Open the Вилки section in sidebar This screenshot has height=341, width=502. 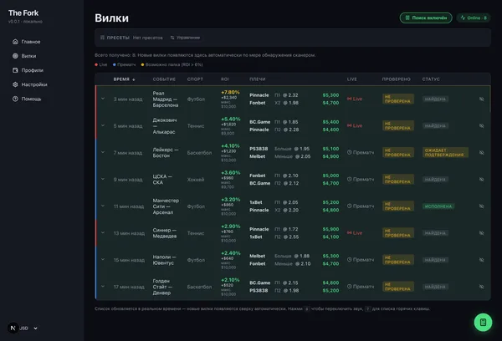click(x=28, y=56)
